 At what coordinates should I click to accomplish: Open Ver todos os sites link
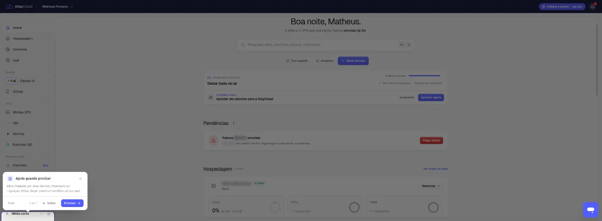pyautogui.click(x=435, y=169)
